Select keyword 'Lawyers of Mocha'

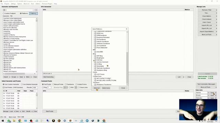pyautogui.click(x=9, y=35)
